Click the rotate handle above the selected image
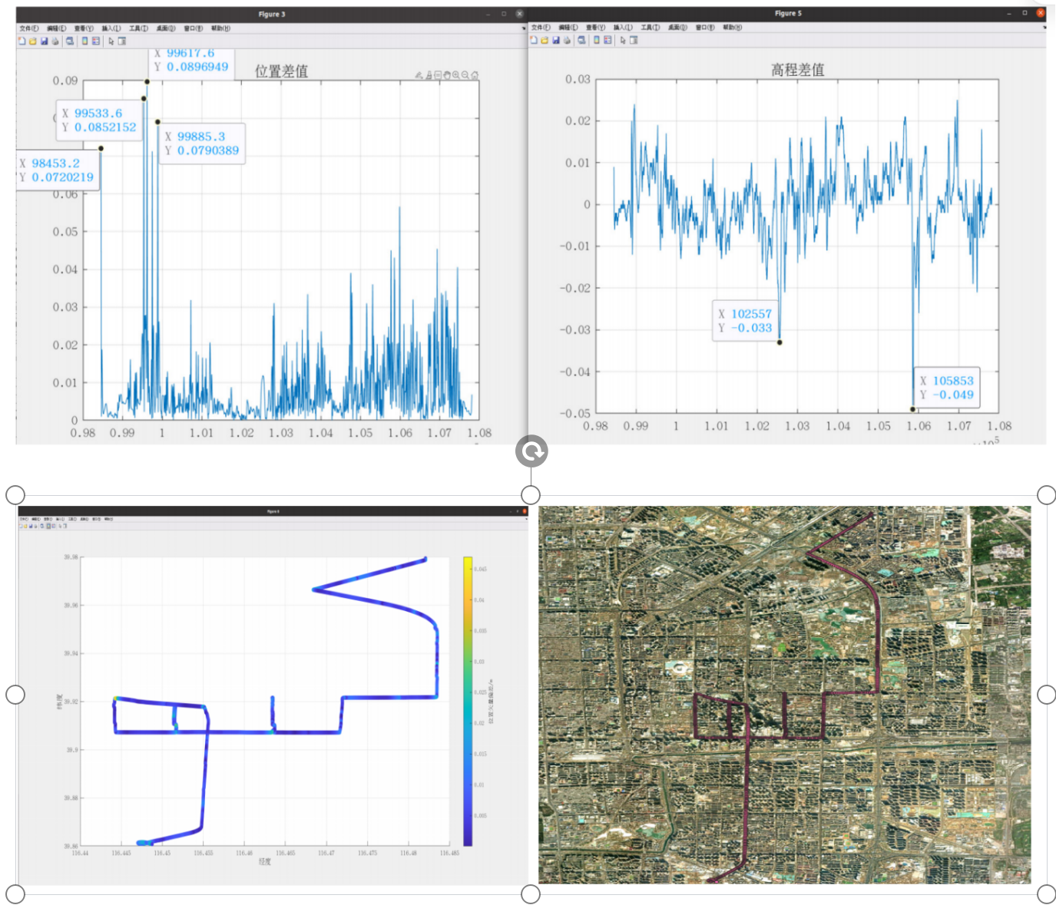Screen dimensions: 1056x905 point(531,451)
